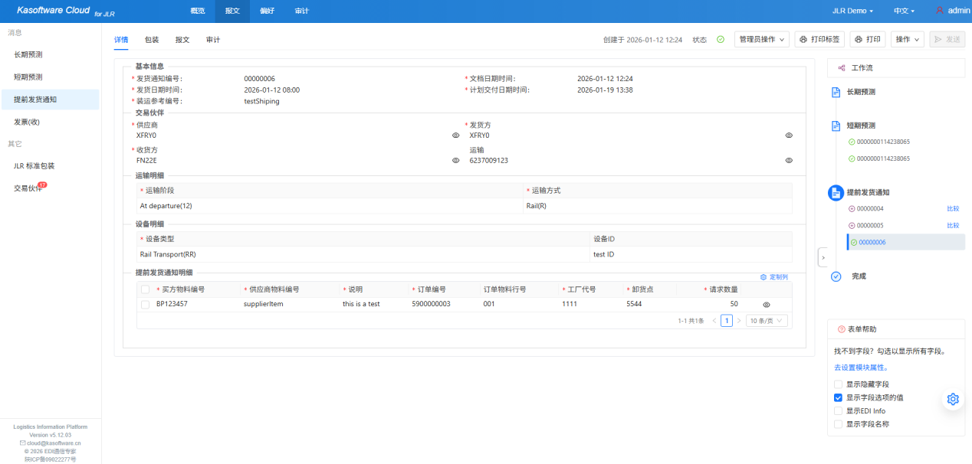Viewport: 972px width, 464px height.
Task: Expand the 管理员操作 dropdown
Action: click(x=760, y=40)
